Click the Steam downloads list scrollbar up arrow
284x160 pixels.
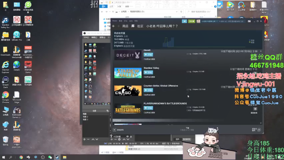(x=261, y=52)
